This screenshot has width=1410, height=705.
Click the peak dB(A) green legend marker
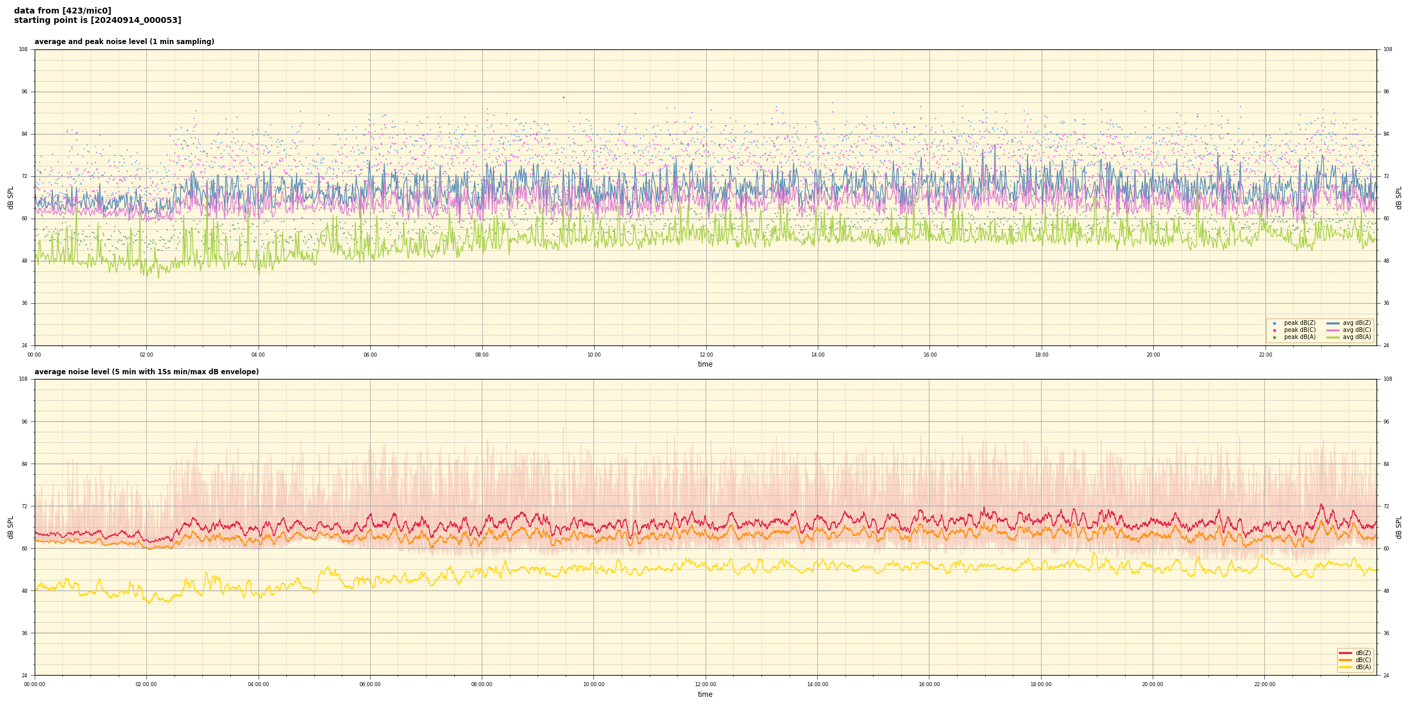(1274, 337)
